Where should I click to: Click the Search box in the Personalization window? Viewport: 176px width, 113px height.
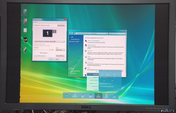(x=117, y=33)
